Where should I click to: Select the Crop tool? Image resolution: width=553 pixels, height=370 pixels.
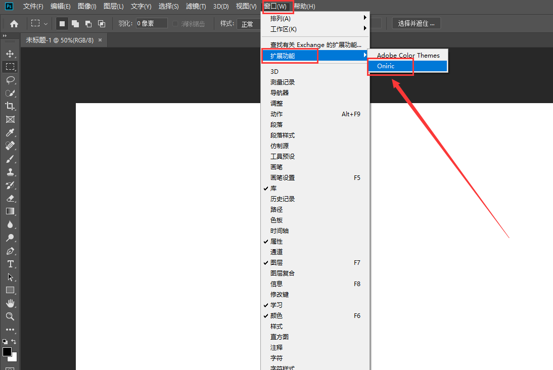[x=10, y=106]
